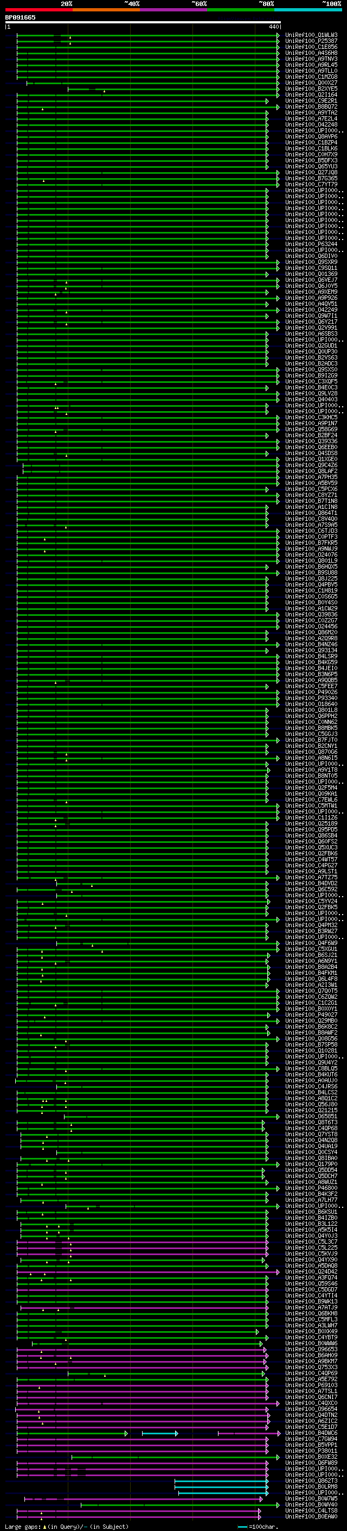Select hit UniRef100_B2XYE5
Viewport: 347px width, 1531px height.
[x=311, y=89]
